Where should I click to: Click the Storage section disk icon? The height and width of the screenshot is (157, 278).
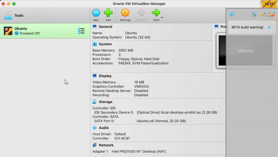(94, 102)
